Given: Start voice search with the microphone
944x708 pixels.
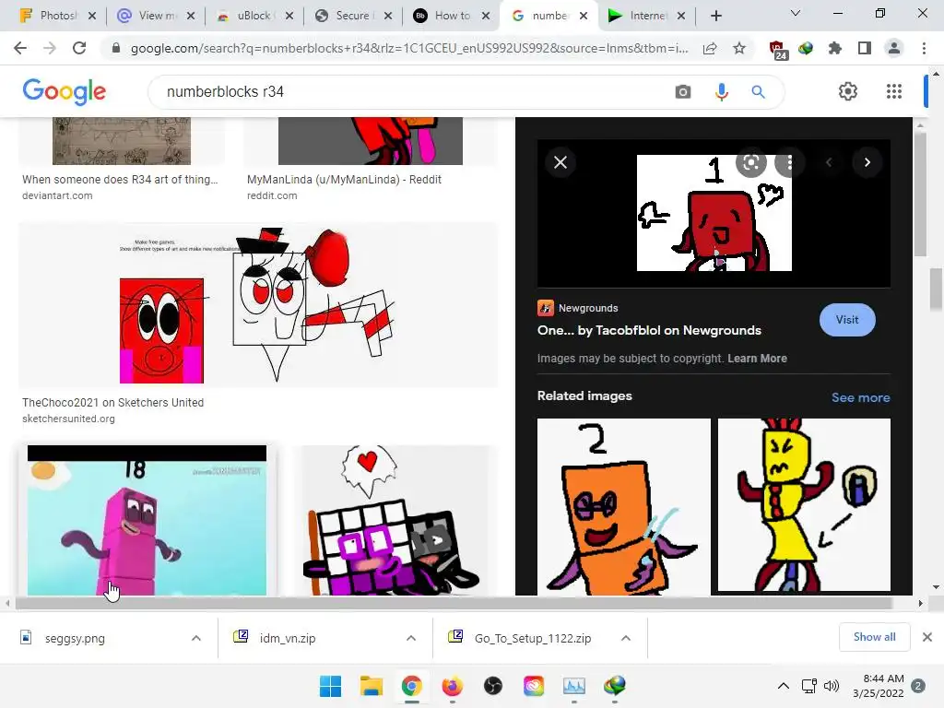Looking at the screenshot, I should pos(721,91).
